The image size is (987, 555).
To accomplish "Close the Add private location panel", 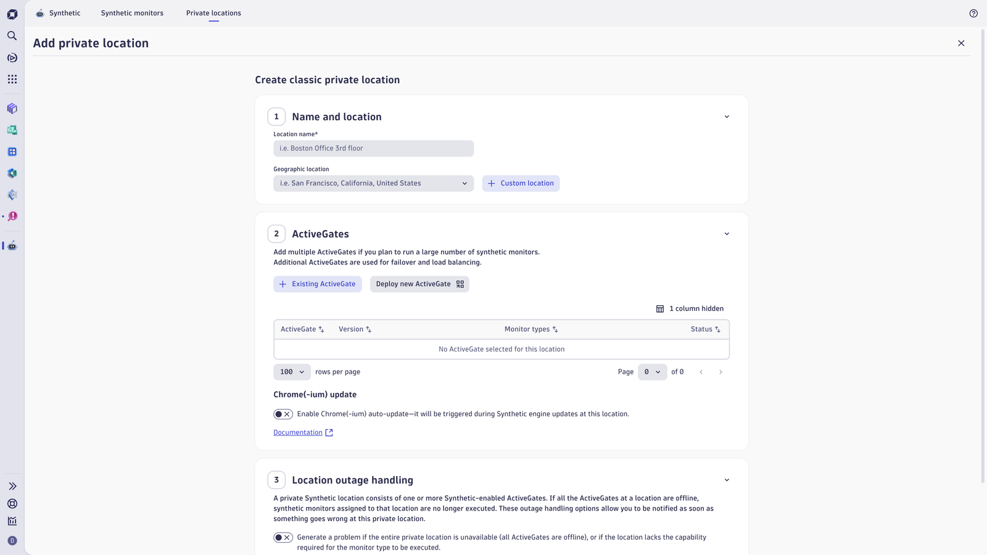I will 961,43.
